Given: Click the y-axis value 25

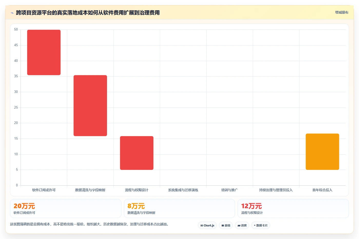Looking at the screenshot, I should [x=16, y=107].
